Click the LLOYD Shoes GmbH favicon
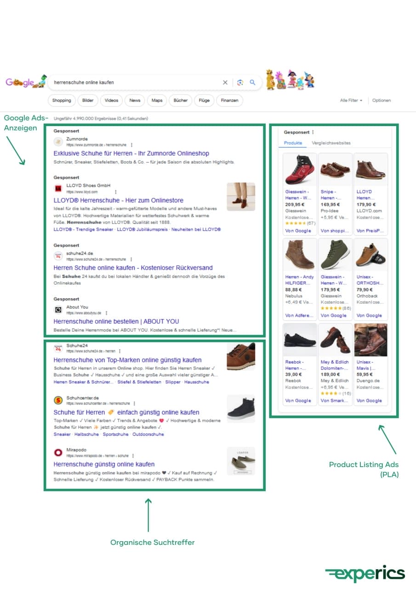The width and height of the screenshot is (416, 589). (58, 189)
